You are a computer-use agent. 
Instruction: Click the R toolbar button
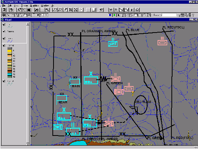[x=116, y=10]
